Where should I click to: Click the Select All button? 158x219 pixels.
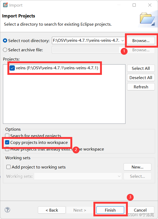(x=141, y=68)
